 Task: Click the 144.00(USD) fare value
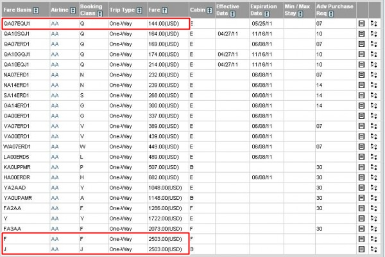tap(164, 24)
